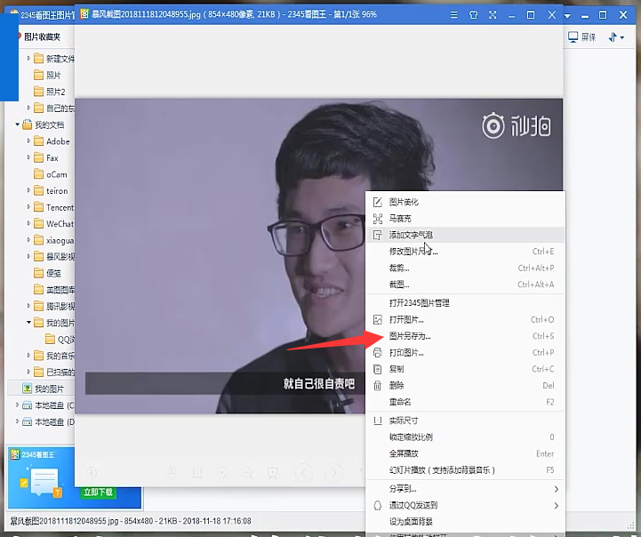Click the printer icon beside 打印图片
641x537 pixels.
click(378, 353)
